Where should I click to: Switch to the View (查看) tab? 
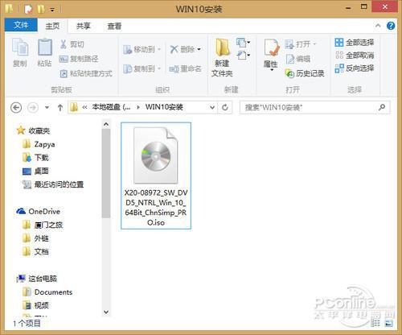[x=114, y=26]
